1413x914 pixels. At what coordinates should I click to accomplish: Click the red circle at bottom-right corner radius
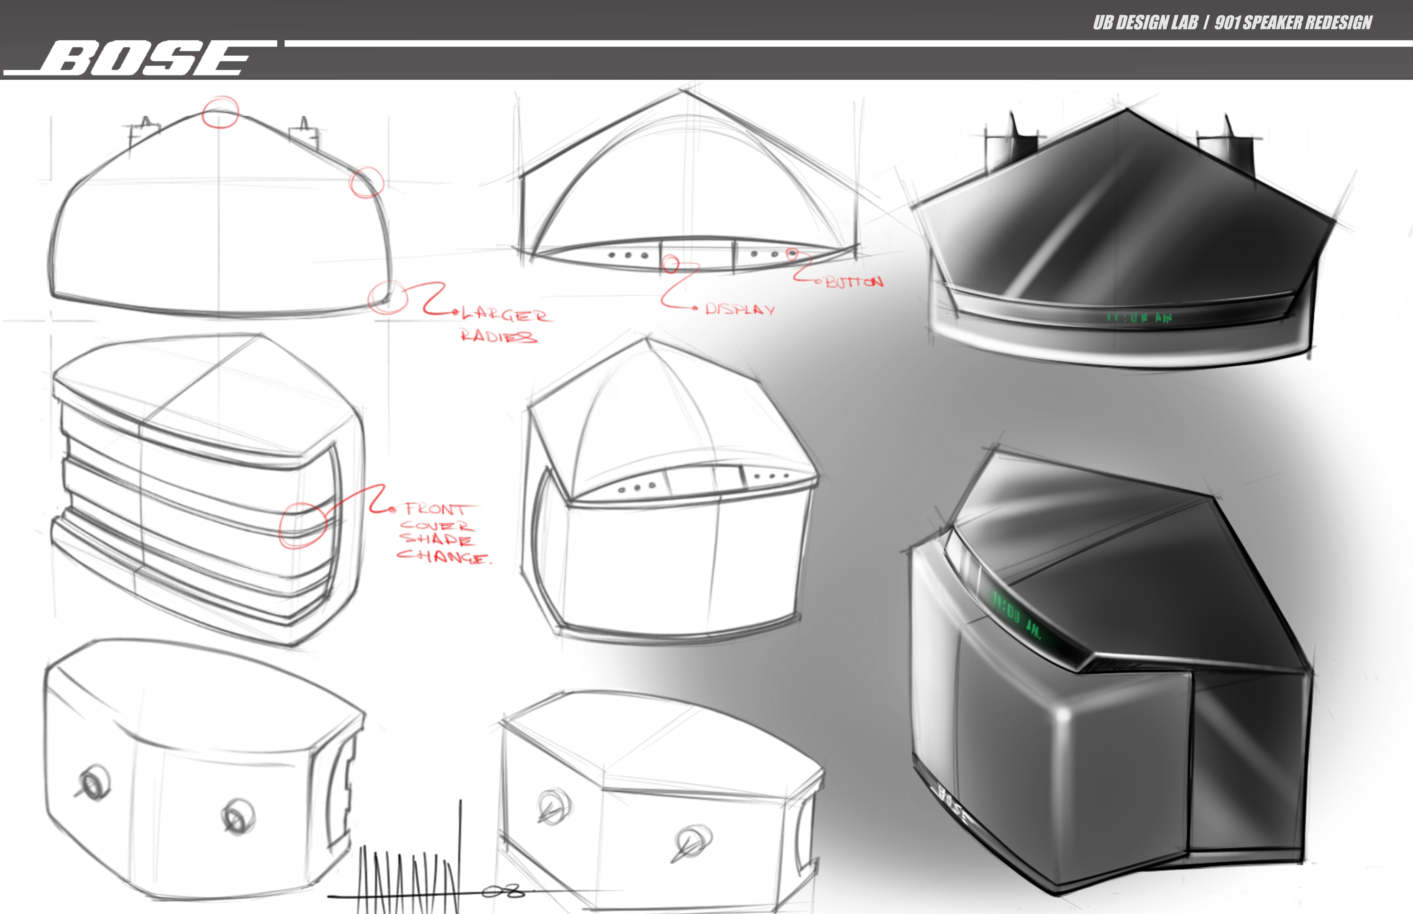tap(388, 298)
